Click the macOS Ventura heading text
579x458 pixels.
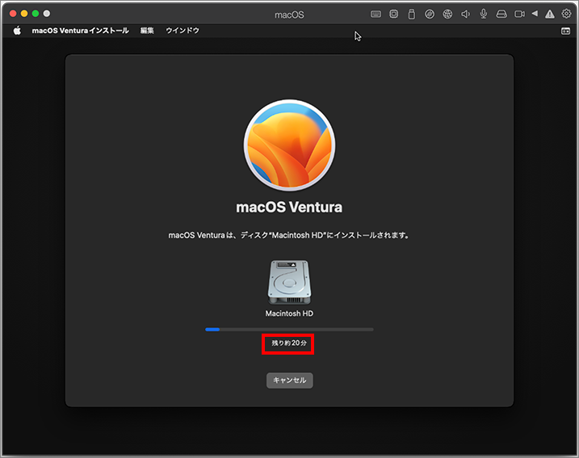click(289, 208)
